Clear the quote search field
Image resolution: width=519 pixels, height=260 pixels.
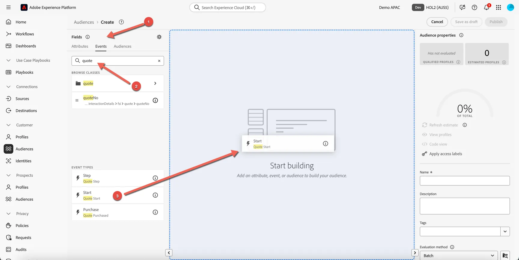[x=159, y=61]
